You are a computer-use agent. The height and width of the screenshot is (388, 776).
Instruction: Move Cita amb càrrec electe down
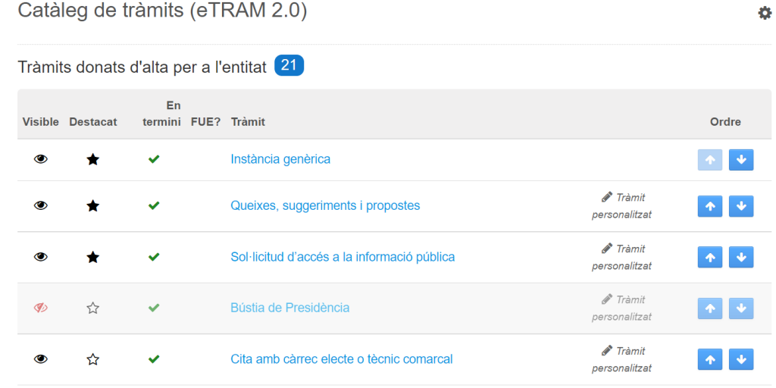[741, 359]
